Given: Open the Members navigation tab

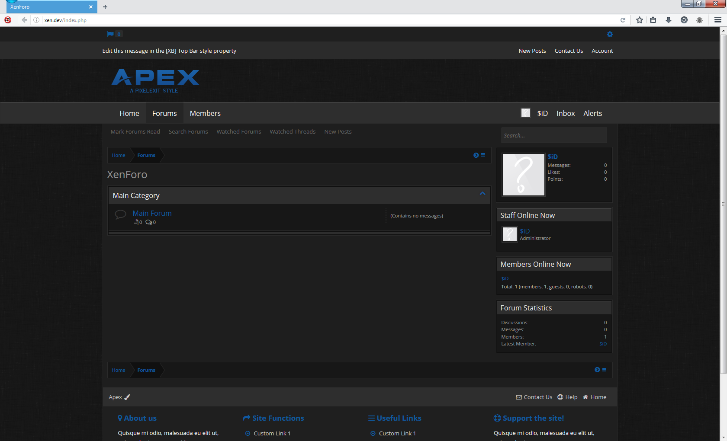Looking at the screenshot, I should (205, 113).
